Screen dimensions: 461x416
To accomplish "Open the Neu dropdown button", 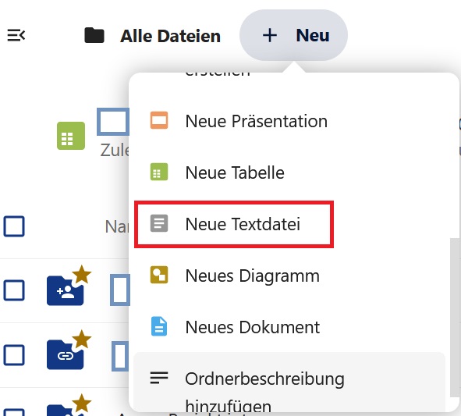I will coord(293,35).
